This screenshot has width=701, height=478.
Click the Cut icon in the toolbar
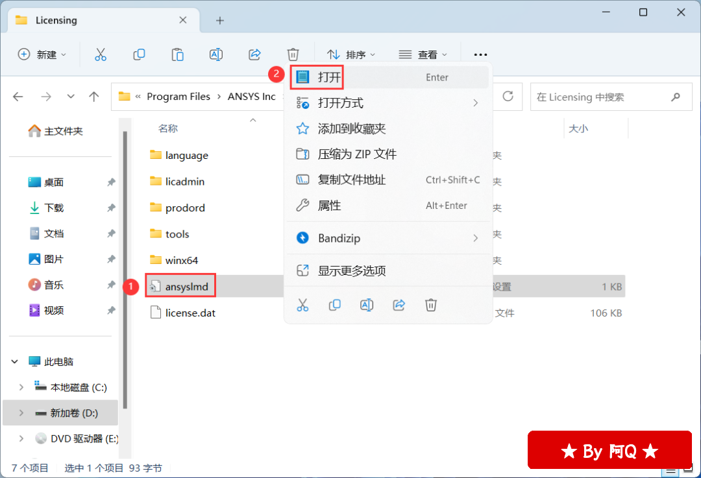100,54
